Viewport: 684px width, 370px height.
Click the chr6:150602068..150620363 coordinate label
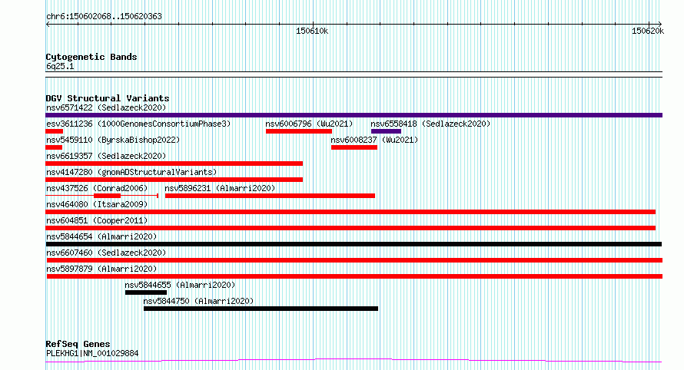click(104, 16)
